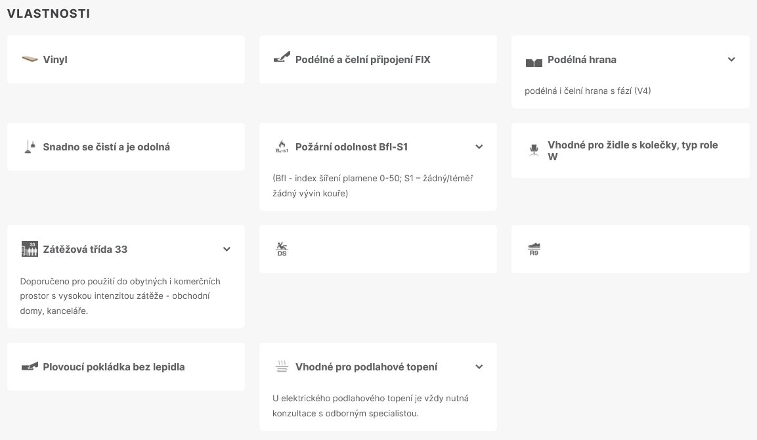Click the DS slip resistance icon
757x440 pixels.
click(282, 250)
